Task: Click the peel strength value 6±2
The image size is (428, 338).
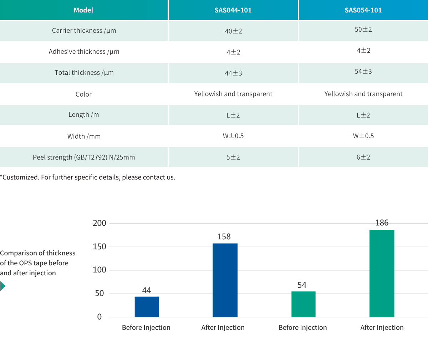Action: coord(363,157)
